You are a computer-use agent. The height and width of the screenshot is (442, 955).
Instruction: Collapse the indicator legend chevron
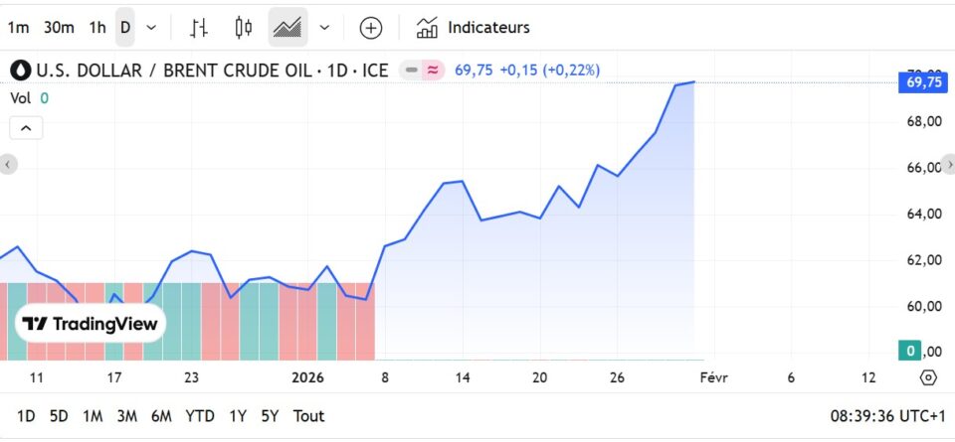pos(26,128)
